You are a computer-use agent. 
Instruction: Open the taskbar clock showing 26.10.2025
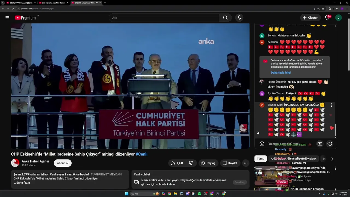point(343,194)
